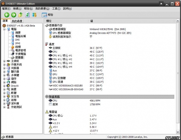The width and height of the screenshot is (181, 140).
Task: Switch to the 我的最愛 tab
Action: click(x=17, y=21)
